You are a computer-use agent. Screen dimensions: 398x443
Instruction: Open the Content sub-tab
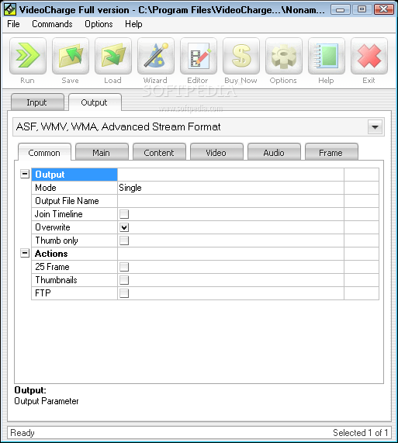(159, 152)
